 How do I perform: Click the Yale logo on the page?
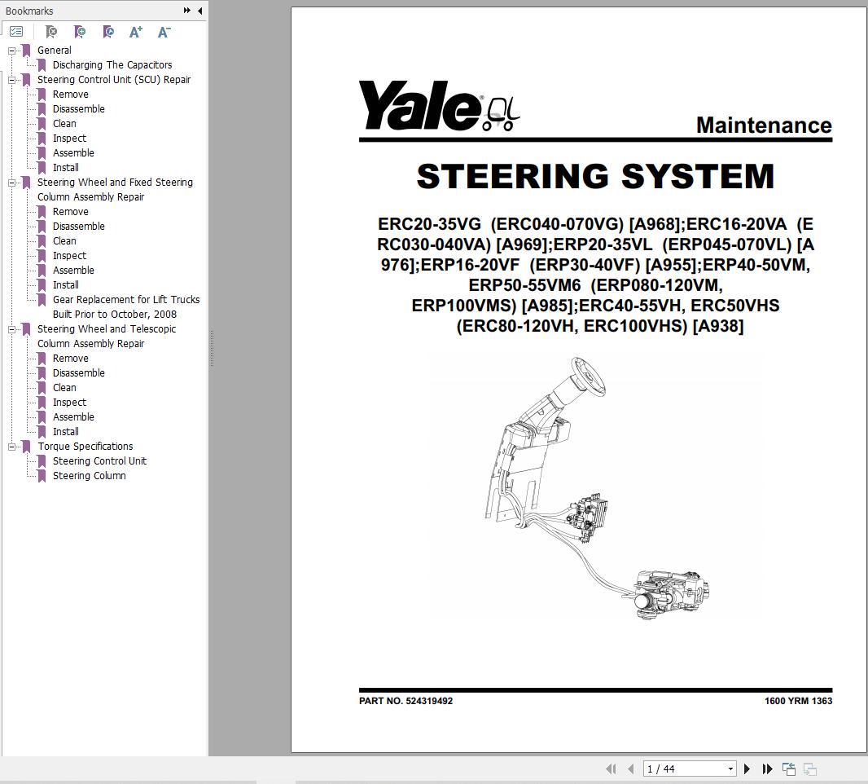pyautogui.click(x=439, y=106)
